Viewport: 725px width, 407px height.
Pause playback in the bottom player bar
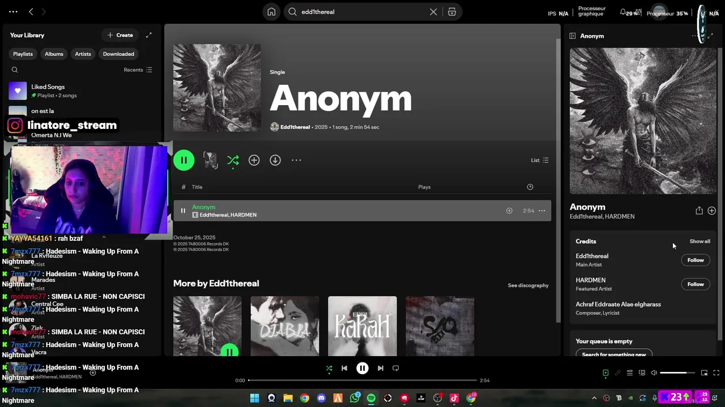[x=362, y=369]
